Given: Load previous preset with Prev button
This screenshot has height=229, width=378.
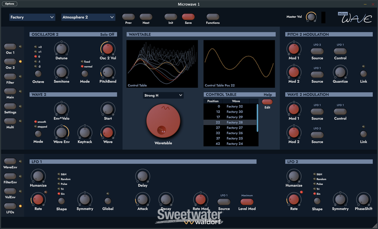Looking at the screenshot, I should coord(128,17).
